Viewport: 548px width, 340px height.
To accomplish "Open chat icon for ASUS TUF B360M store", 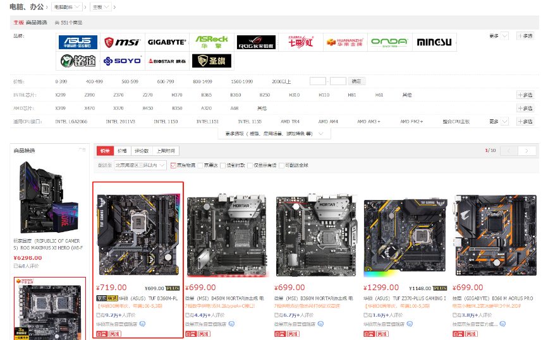I will coord(142,324).
